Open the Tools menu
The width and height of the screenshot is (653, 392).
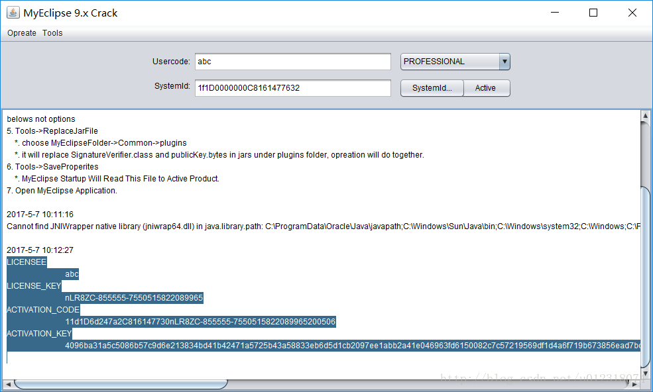click(52, 33)
